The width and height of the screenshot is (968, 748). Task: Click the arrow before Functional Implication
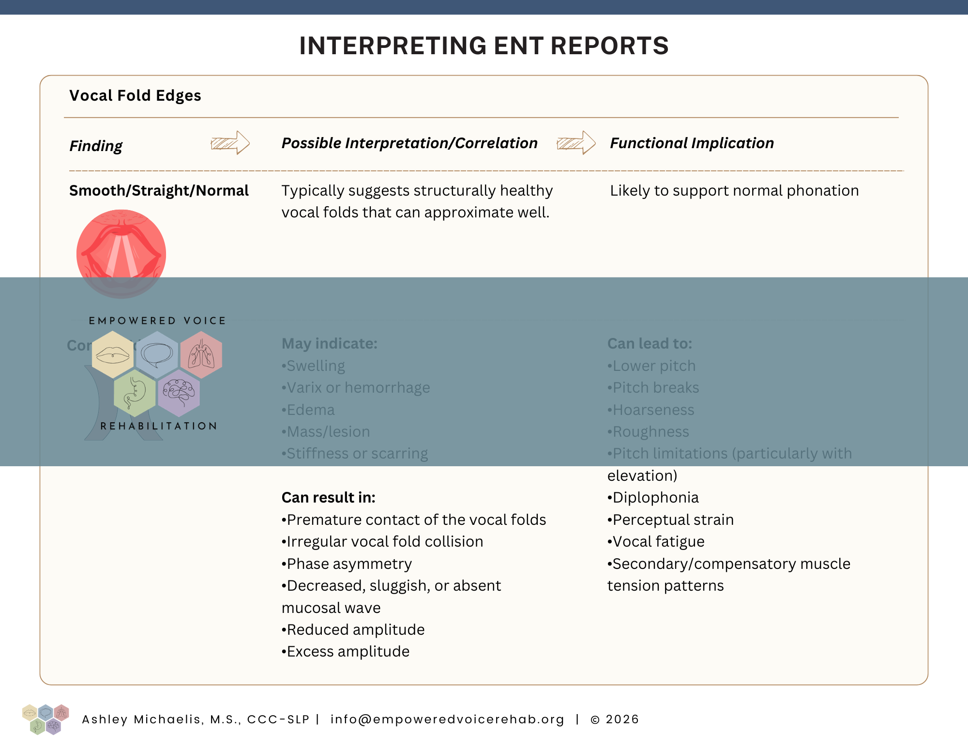576,143
